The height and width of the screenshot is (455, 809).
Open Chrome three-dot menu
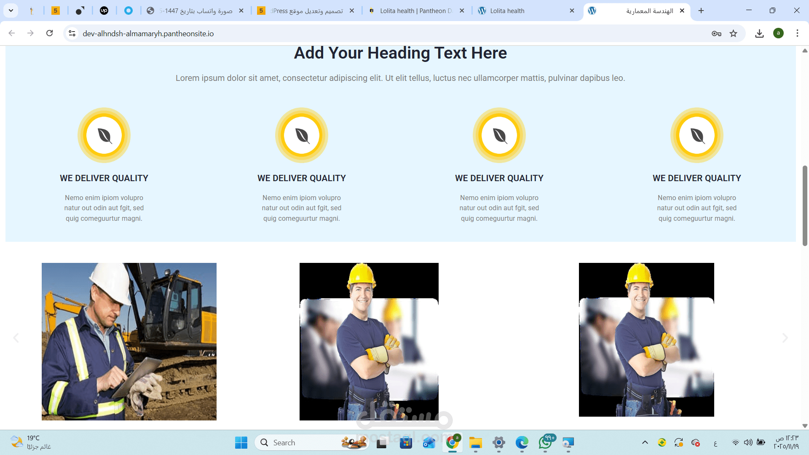[x=797, y=33]
